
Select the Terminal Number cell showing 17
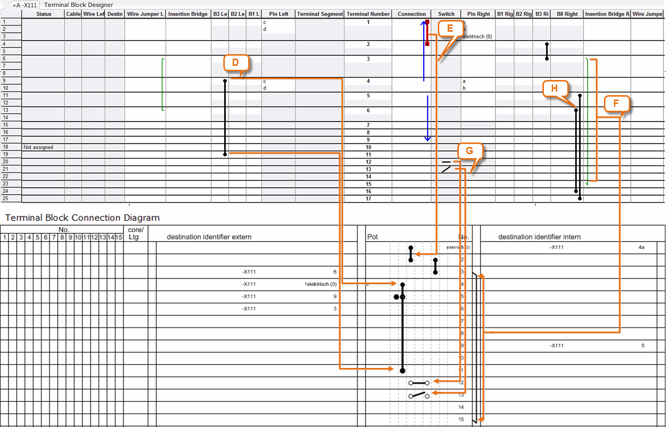click(368, 199)
